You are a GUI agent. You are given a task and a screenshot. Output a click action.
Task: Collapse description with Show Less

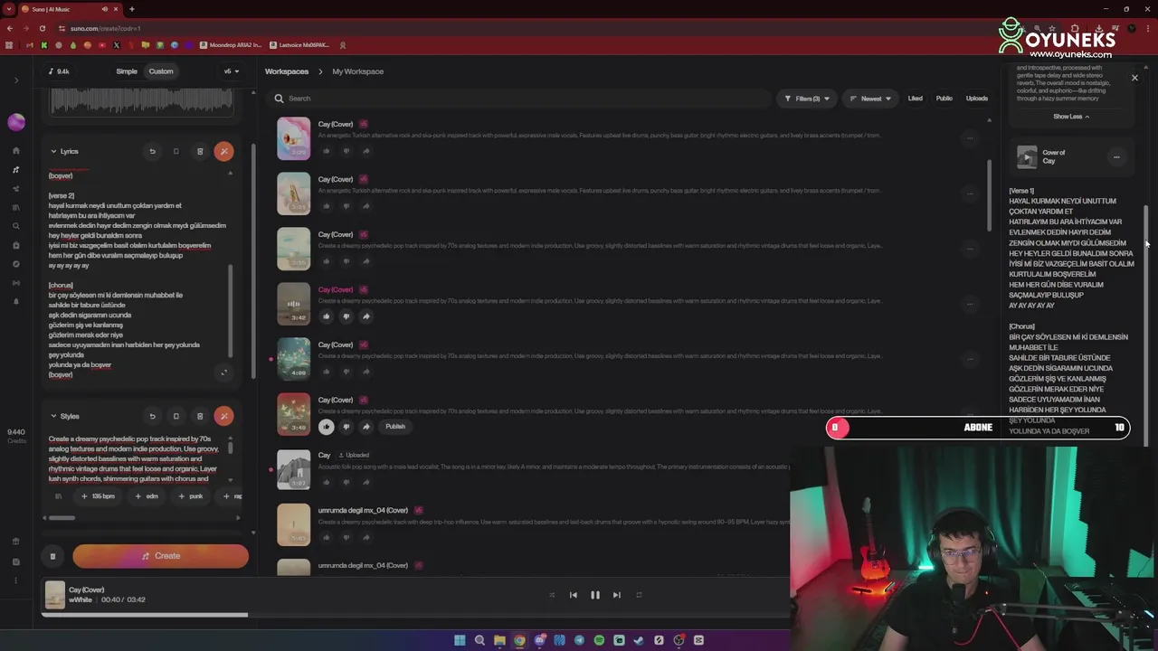click(x=1071, y=117)
